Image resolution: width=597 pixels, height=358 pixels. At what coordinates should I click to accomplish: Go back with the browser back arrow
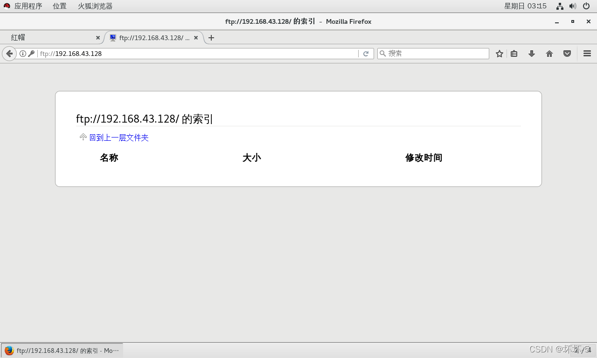tap(9, 54)
